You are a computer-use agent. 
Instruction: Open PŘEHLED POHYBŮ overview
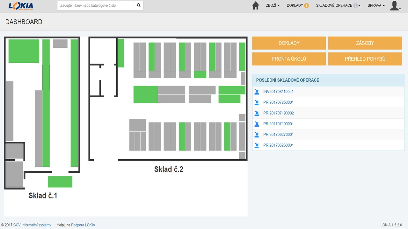click(x=365, y=59)
